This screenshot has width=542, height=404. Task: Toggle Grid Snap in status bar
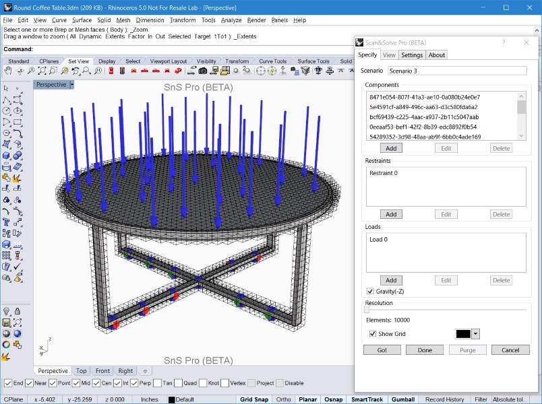coord(254,399)
